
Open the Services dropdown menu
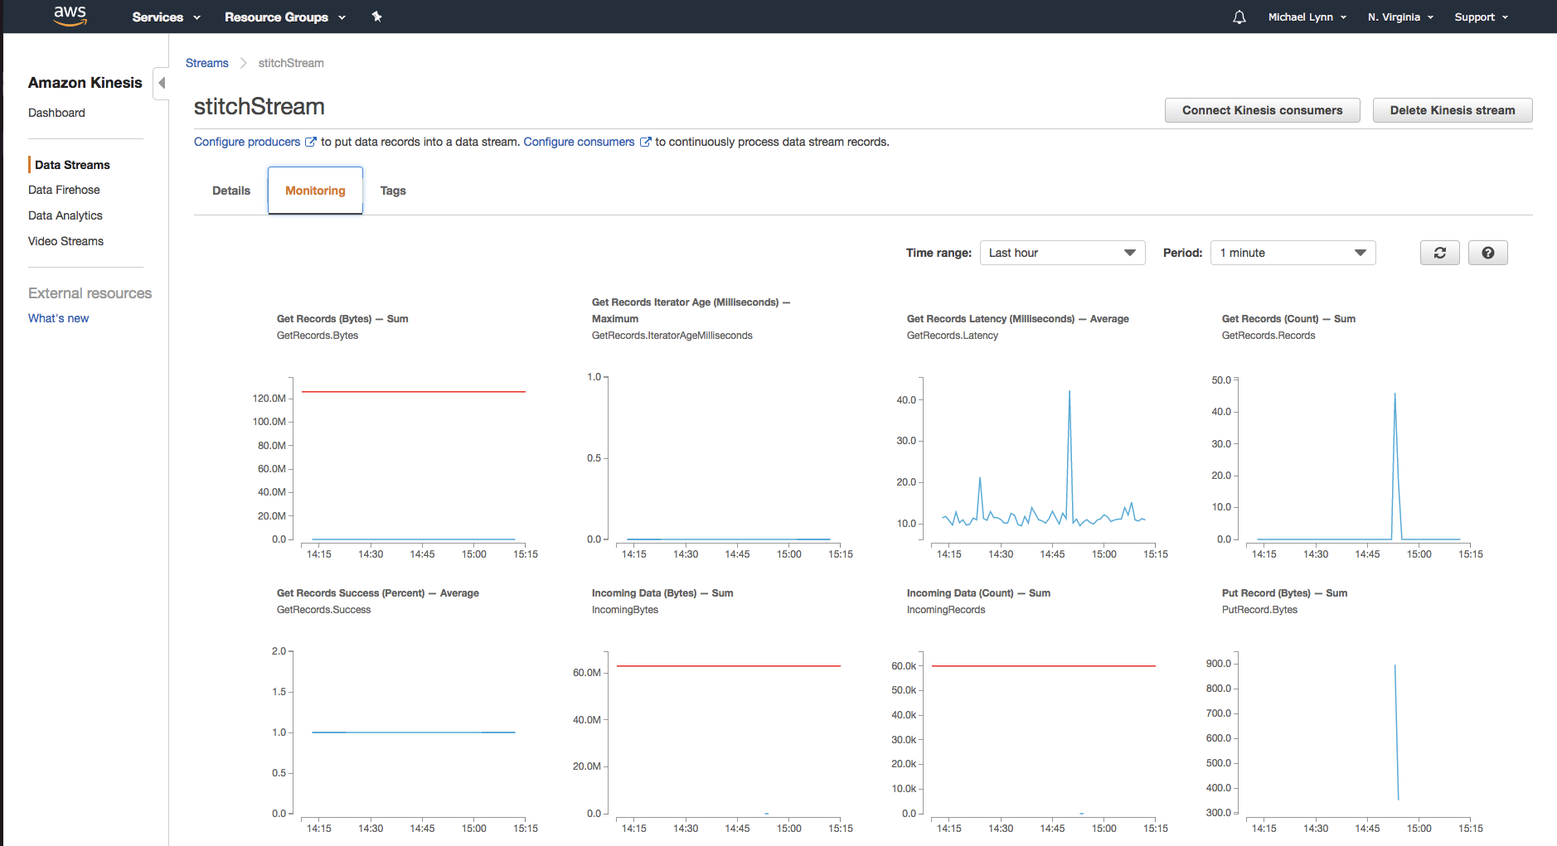coord(166,17)
